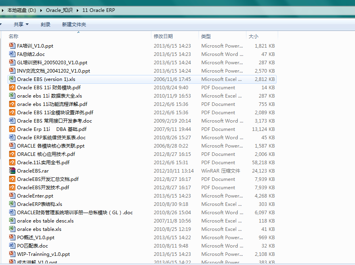Click the Word icon of ORACLE财务管理系统培训手册 GL .doc
This screenshot has width=355, height=265.
12,212
